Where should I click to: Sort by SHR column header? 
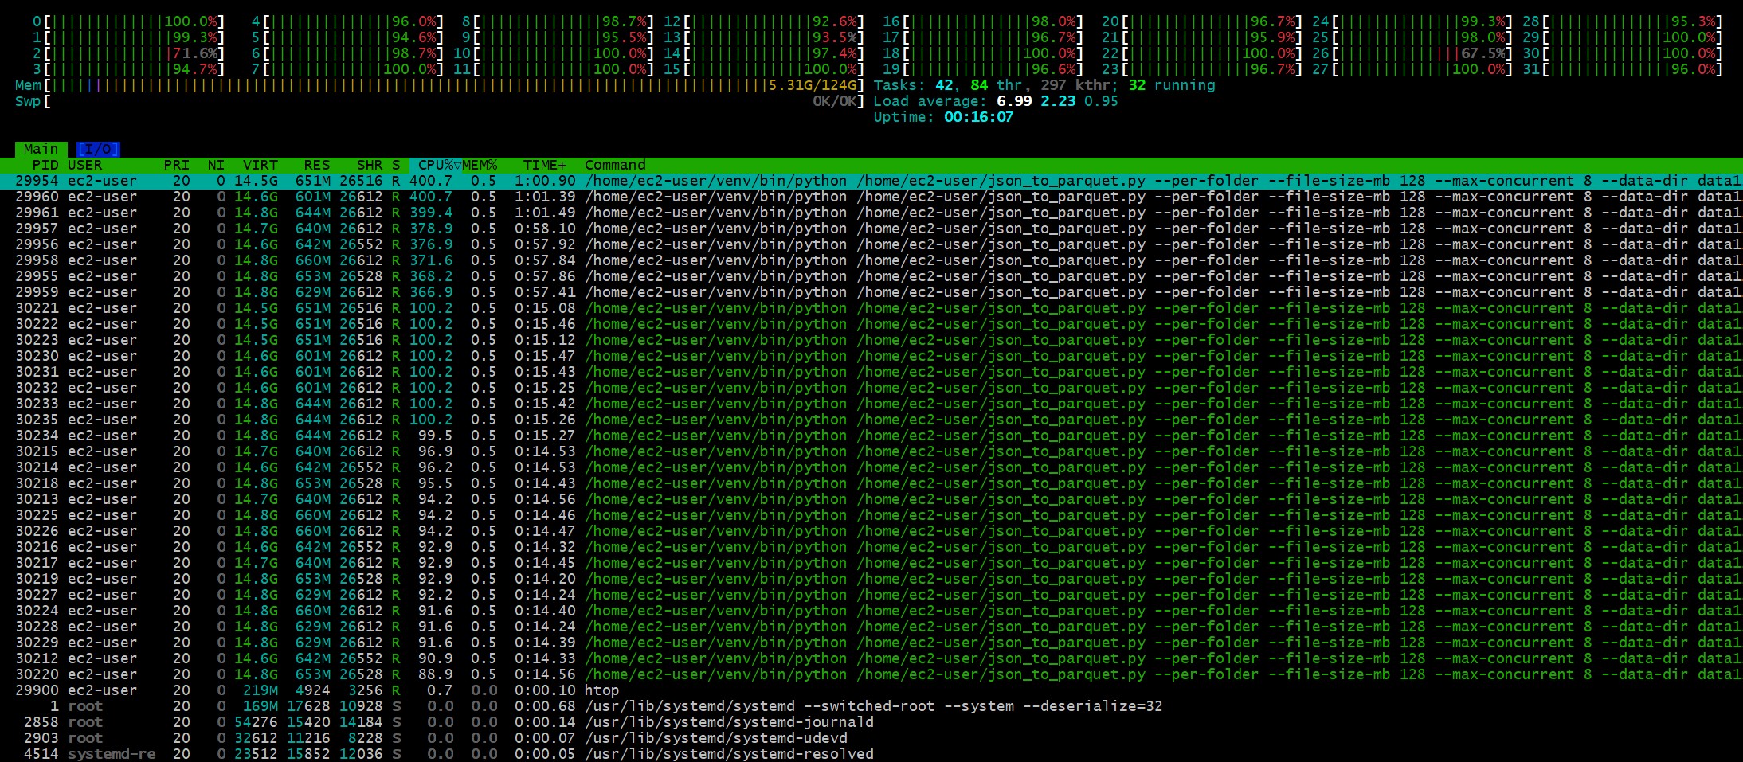(370, 165)
